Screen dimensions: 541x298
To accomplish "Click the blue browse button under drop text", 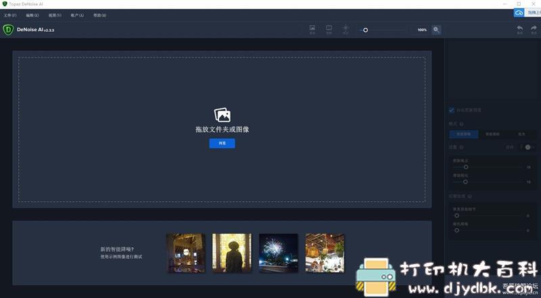I will 222,143.
